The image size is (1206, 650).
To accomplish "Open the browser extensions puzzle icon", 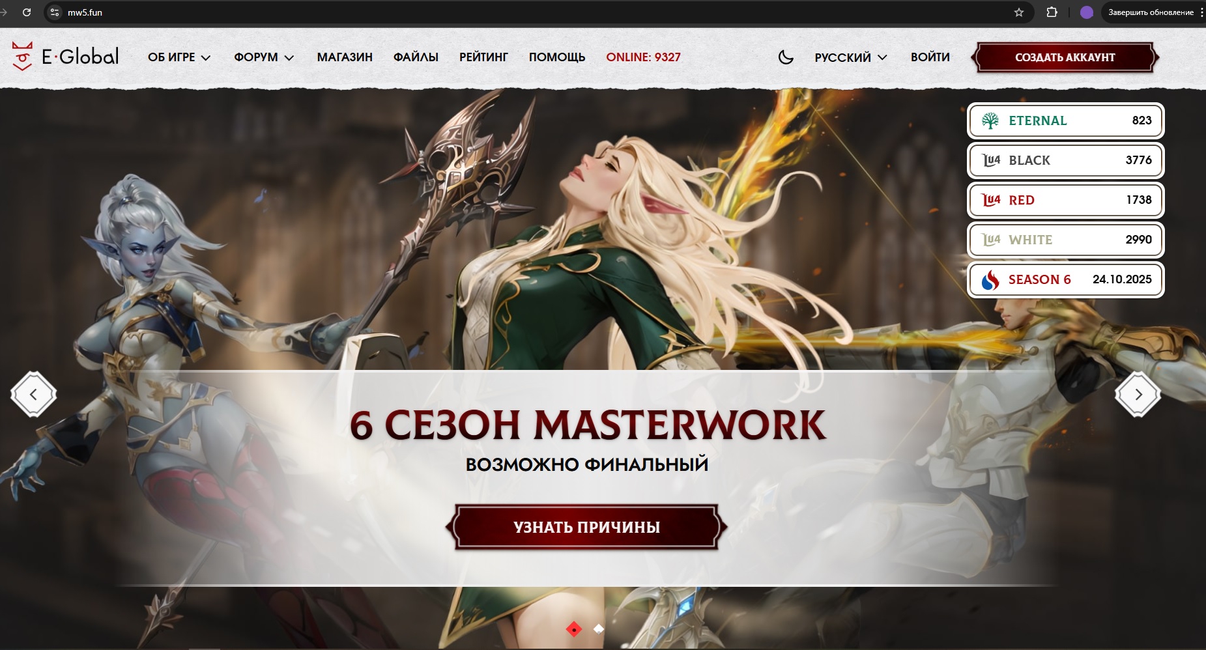I will [x=1052, y=12].
